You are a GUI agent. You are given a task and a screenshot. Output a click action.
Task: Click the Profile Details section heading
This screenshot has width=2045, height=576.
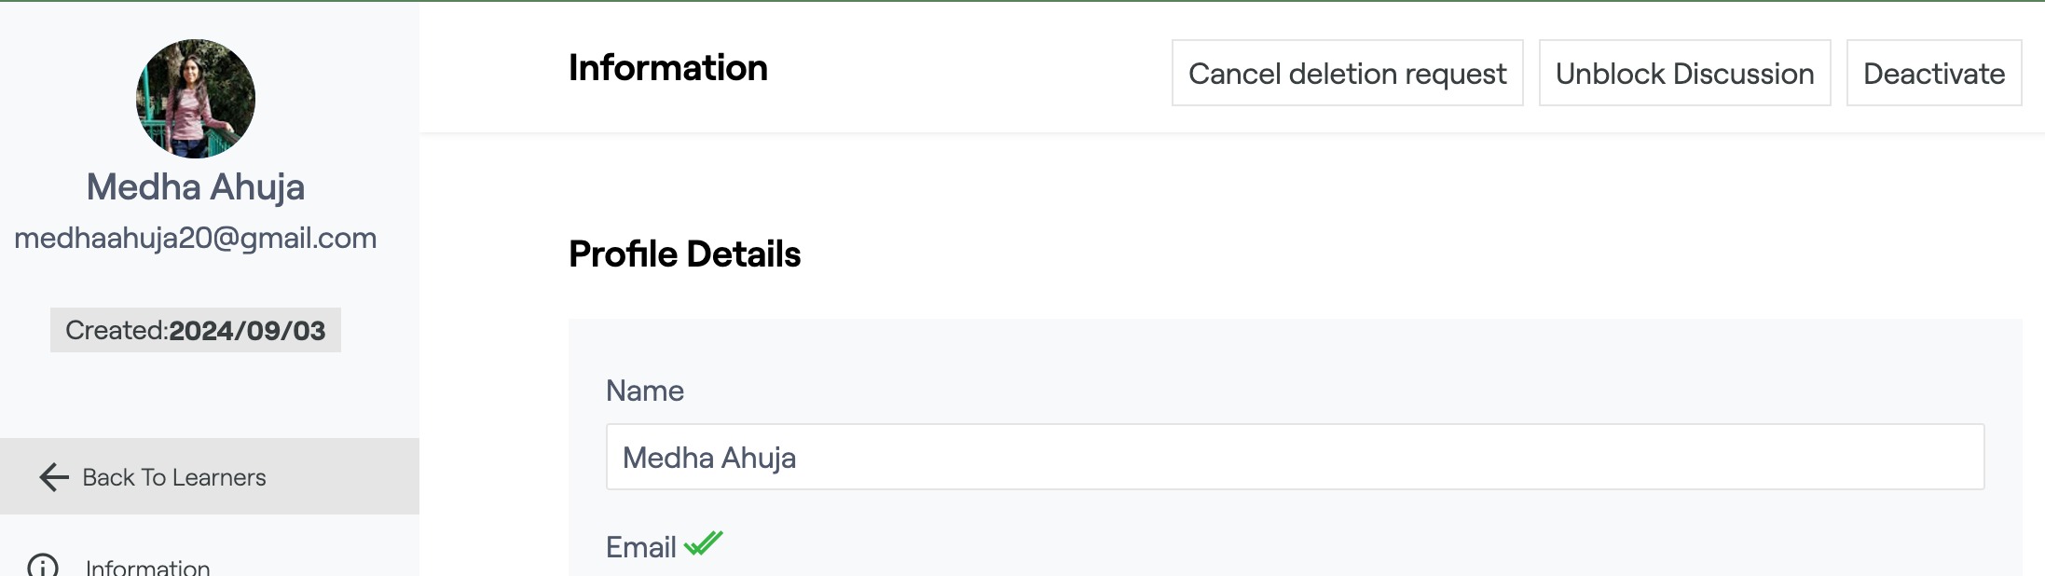pos(685,254)
